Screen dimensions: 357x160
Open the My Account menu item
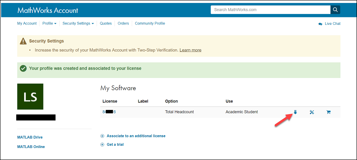[27, 23]
